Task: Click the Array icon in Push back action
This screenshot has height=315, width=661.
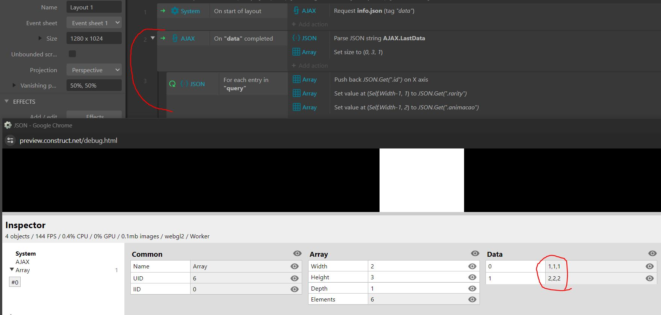Action: 296,79
